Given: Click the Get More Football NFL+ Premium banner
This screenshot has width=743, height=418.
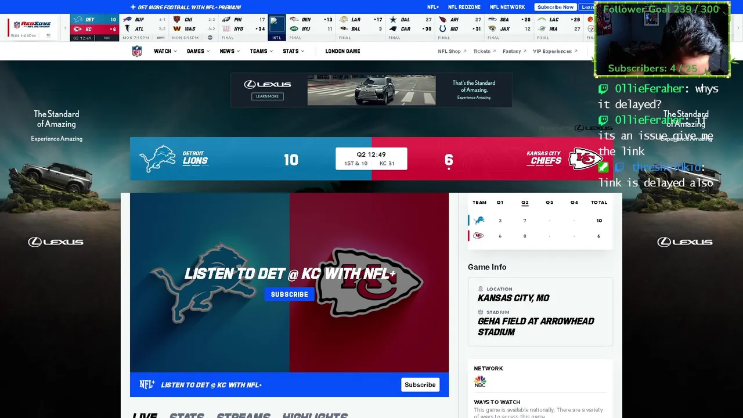Looking at the screenshot, I should point(186,7).
